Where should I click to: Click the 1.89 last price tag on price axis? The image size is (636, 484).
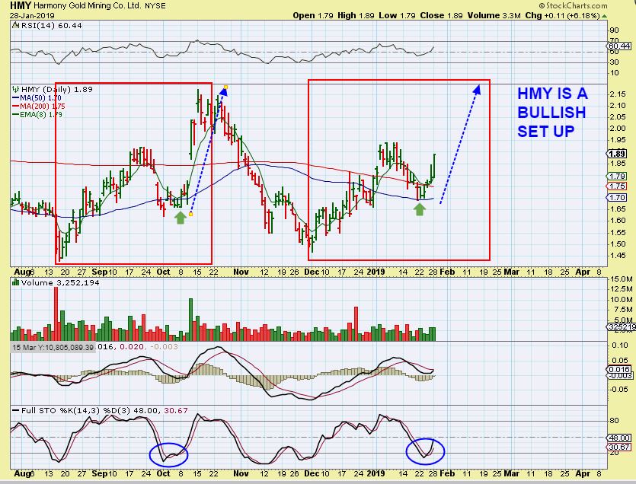617,154
